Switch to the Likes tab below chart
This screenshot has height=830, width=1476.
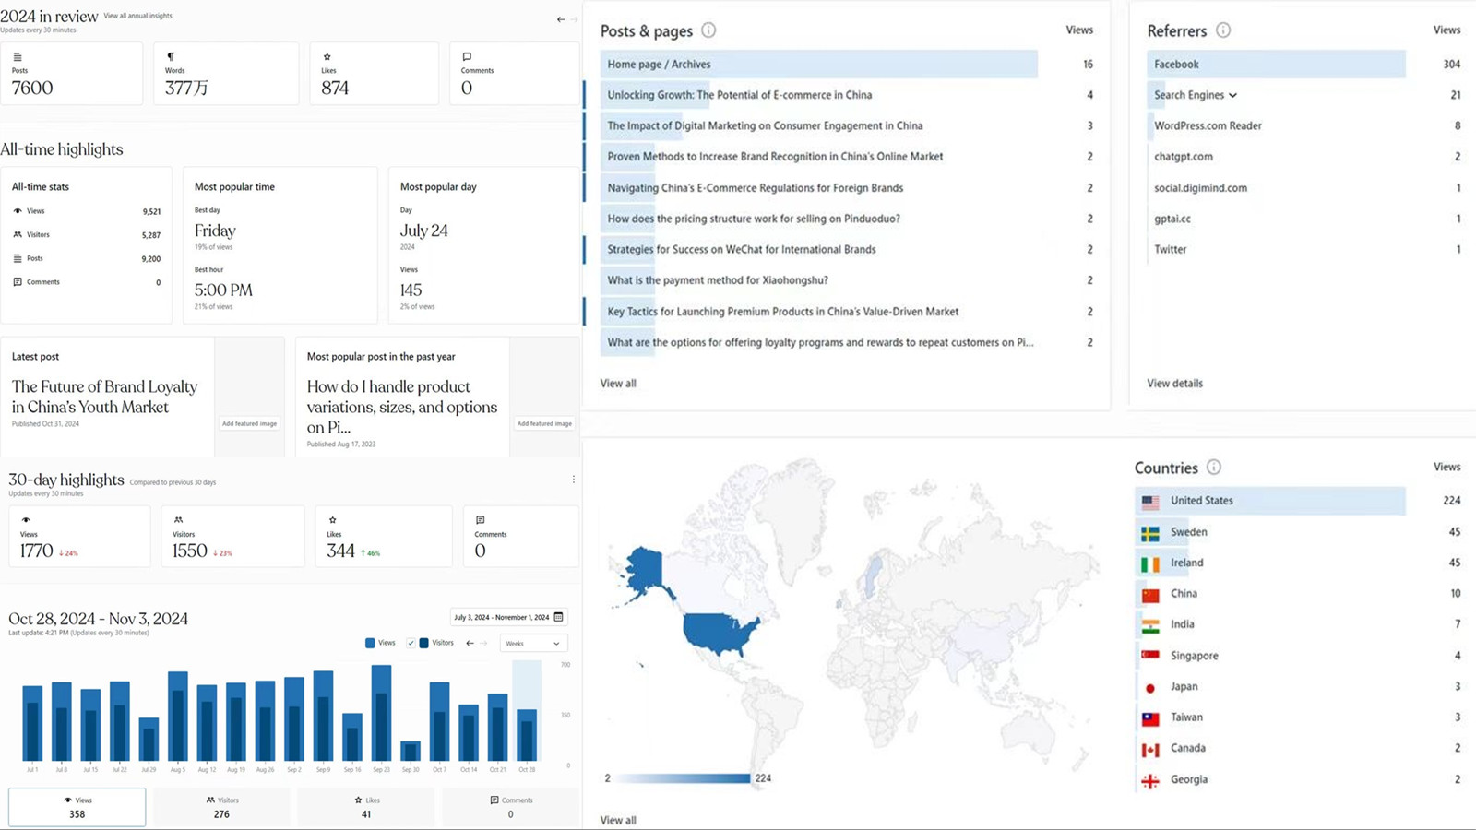[367, 807]
